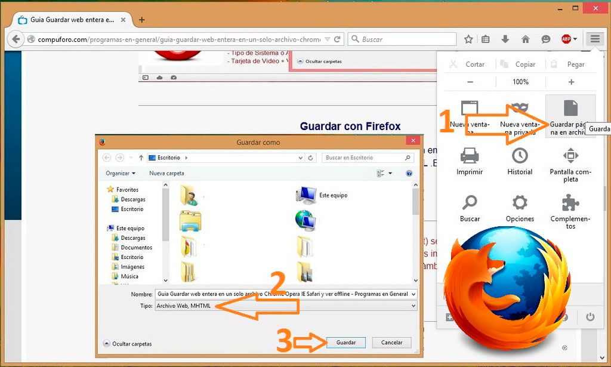
Task: Close the Guia Guardar web entera tab
Action: [x=123, y=20]
